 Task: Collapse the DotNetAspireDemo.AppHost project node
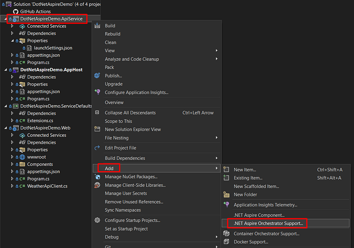click(5, 70)
